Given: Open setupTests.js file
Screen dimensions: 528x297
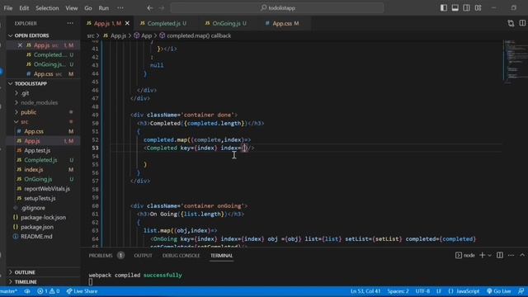Looking at the screenshot, I should (x=40, y=198).
